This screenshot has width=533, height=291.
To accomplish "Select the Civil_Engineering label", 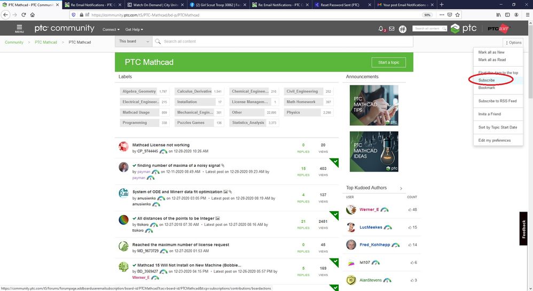I will (302, 92).
